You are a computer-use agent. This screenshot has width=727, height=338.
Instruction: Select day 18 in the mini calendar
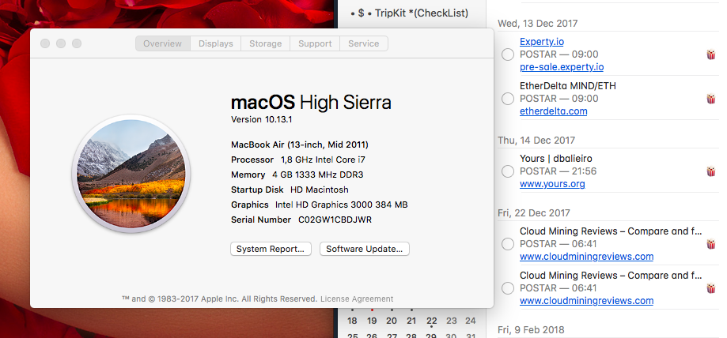(x=352, y=321)
